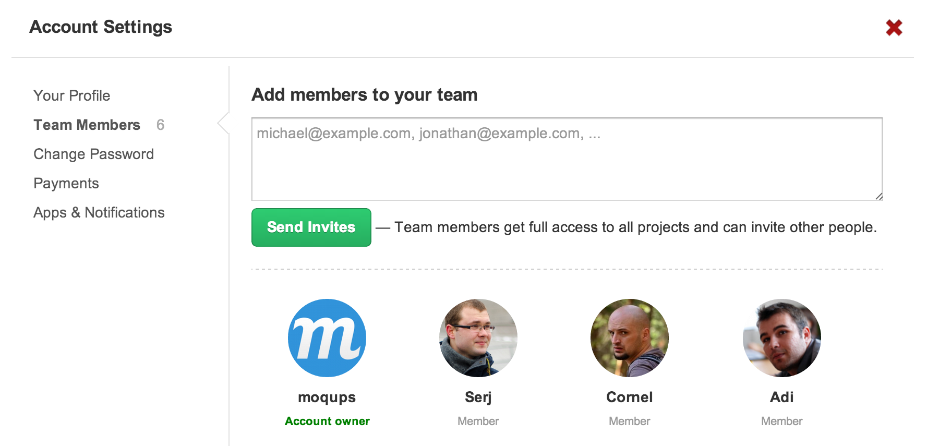Open Apps & Notifications settings
The height and width of the screenshot is (446, 927).
[99, 212]
